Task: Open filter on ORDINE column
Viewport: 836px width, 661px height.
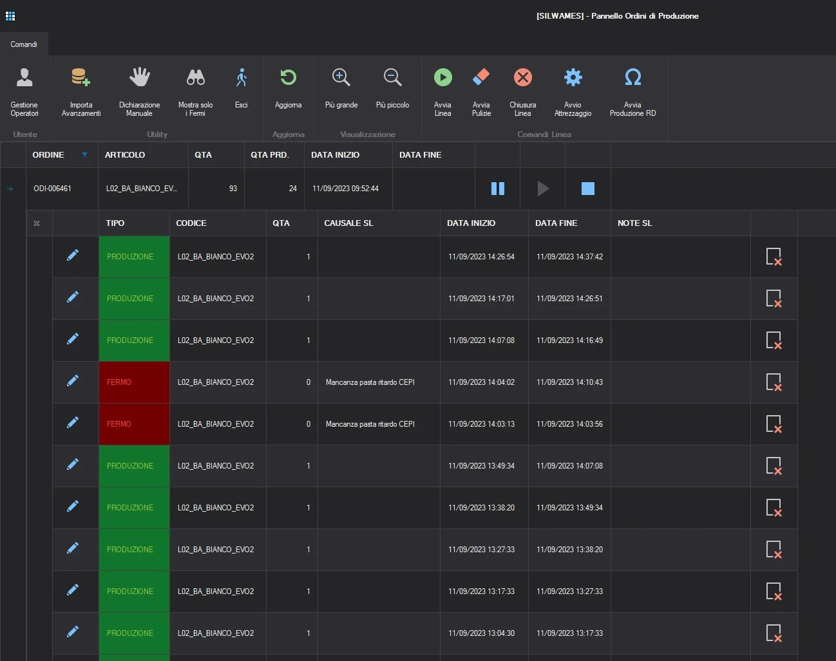Action: 84,155
